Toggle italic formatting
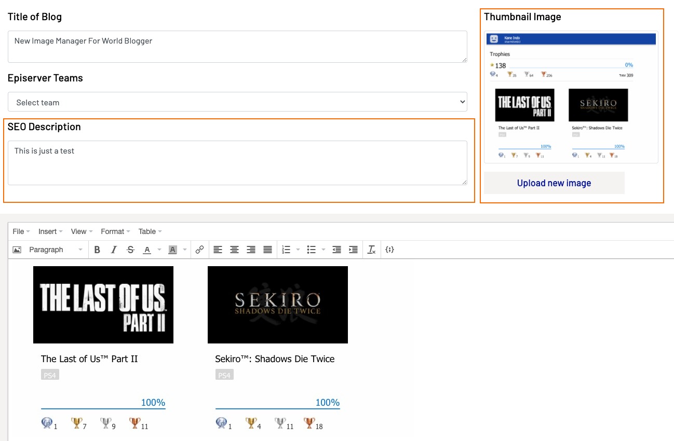 pos(114,250)
